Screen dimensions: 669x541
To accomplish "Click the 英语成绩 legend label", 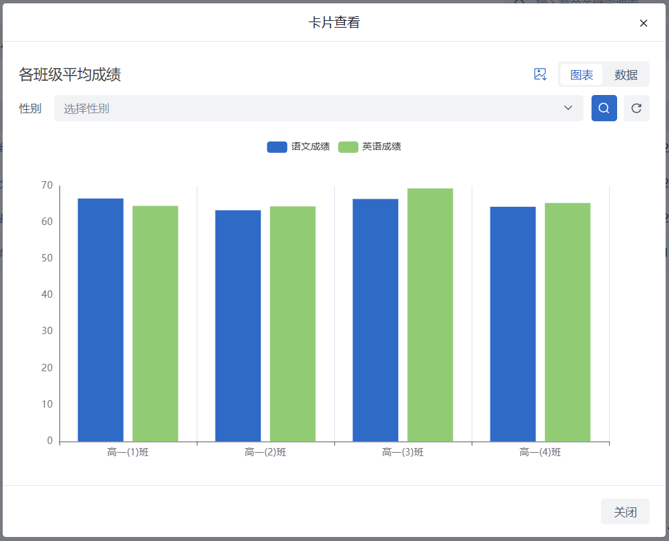I will click(381, 147).
